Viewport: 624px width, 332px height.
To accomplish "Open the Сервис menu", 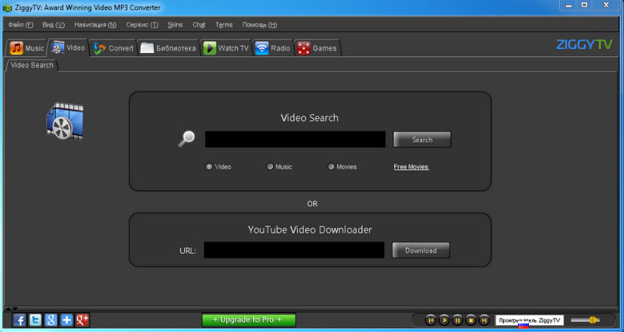I will click(x=142, y=25).
